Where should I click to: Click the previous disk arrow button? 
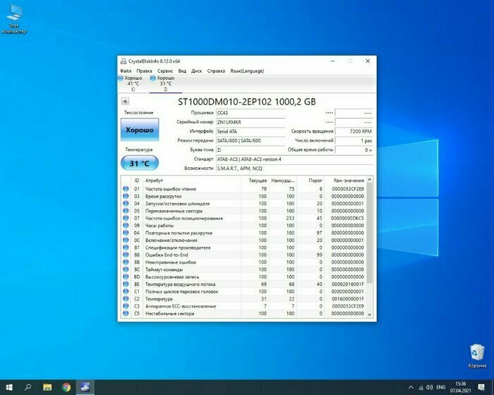[125, 102]
